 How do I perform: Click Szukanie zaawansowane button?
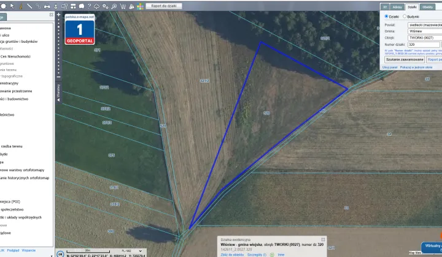405,59
